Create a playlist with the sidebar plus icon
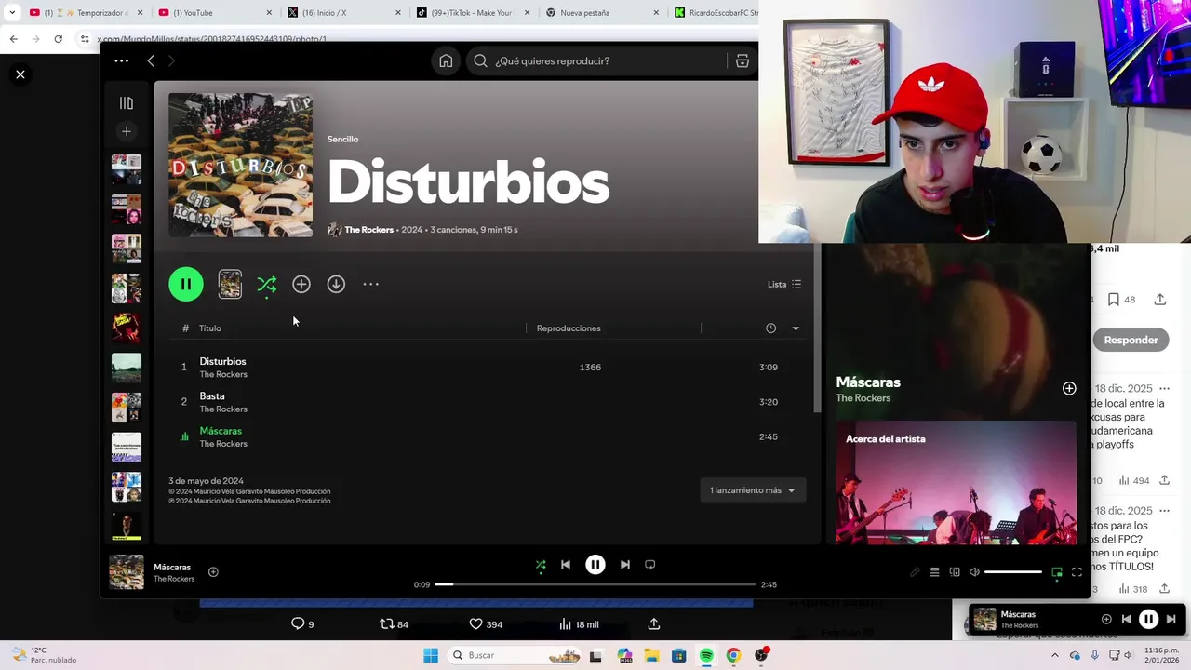Image resolution: width=1191 pixels, height=670 pixels. point(127,131)
